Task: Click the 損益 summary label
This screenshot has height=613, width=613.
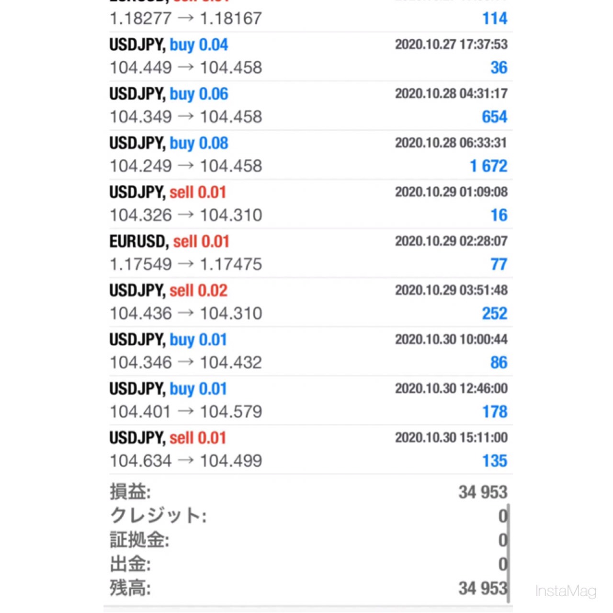Action: 130,492
